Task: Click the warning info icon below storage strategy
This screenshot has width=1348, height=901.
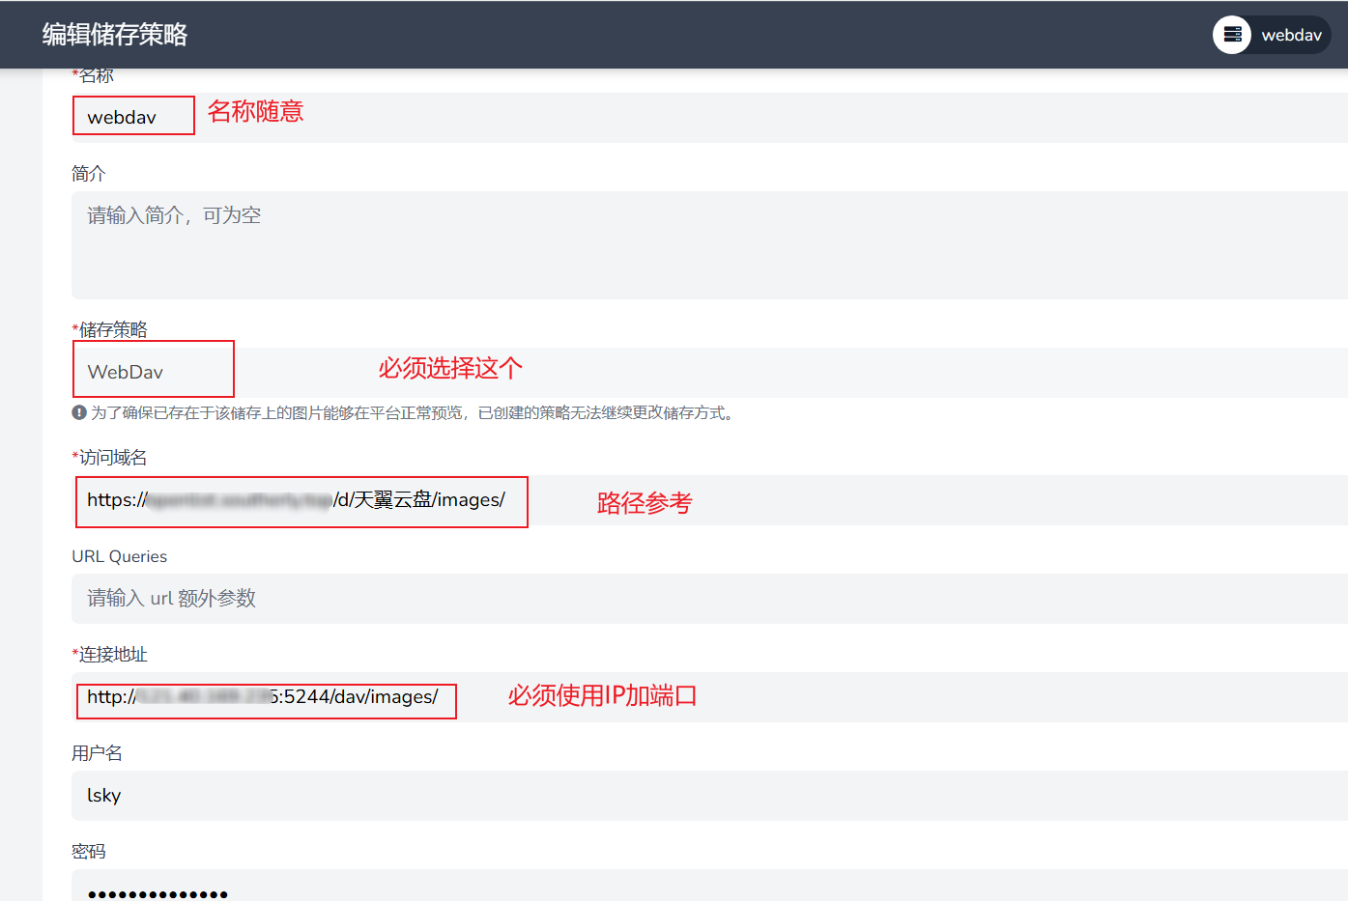Action: click(79, 412)
